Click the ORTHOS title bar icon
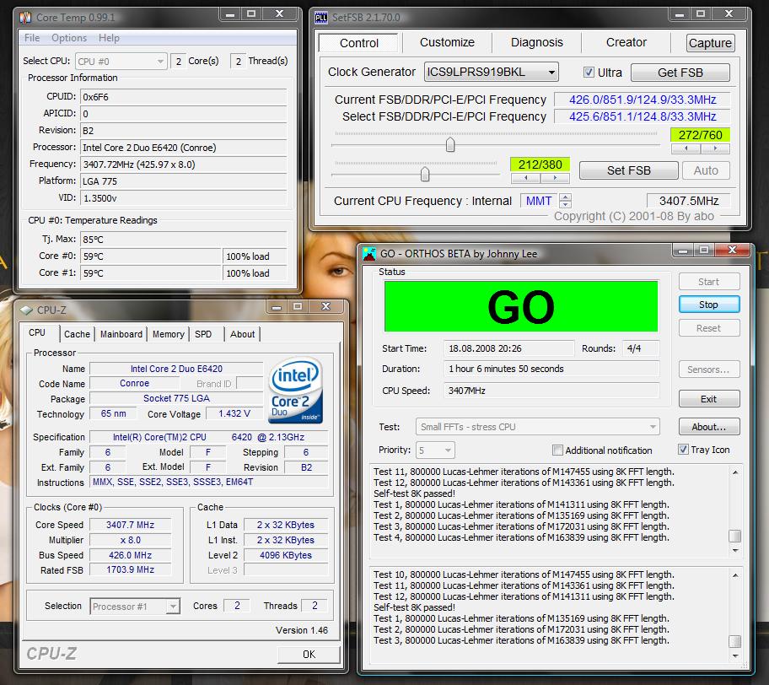This screenshot has height=685, width=769. [368, 254]
